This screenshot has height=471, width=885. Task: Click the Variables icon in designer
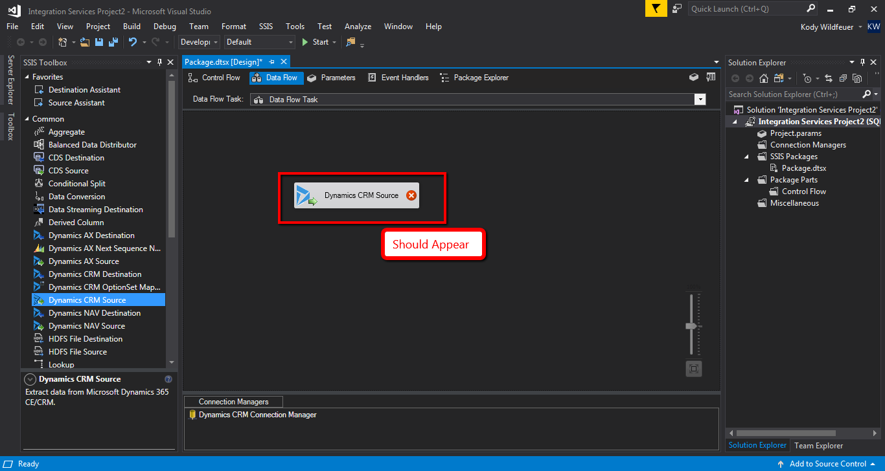tap(711, 77)
